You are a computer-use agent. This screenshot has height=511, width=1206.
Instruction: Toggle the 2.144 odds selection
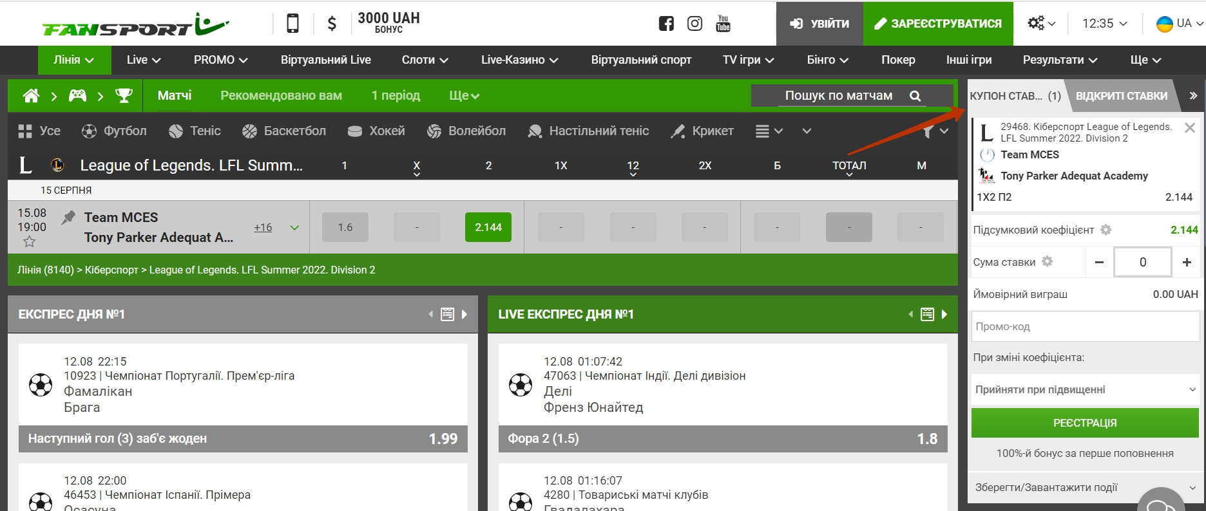click(x=488, y=227)
